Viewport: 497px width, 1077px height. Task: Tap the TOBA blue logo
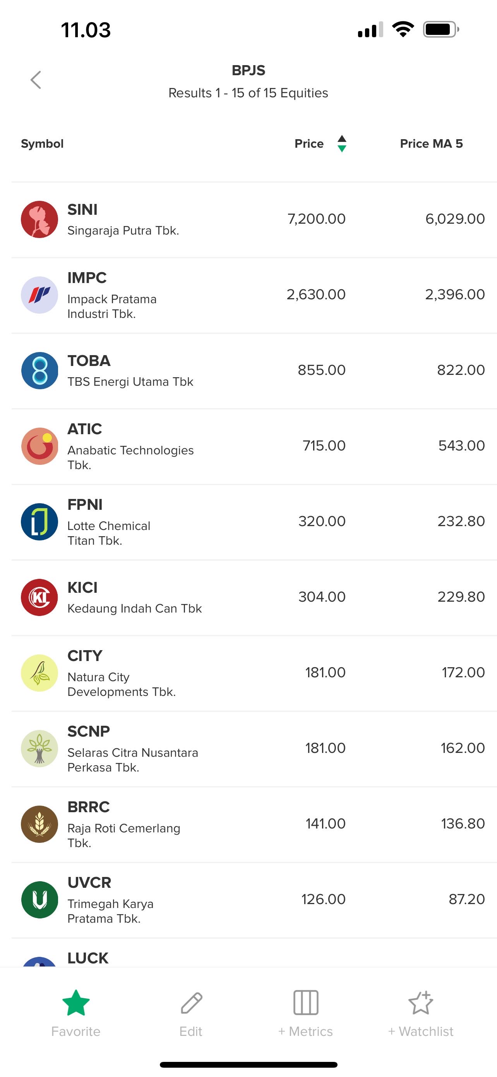tap(39, 371)
